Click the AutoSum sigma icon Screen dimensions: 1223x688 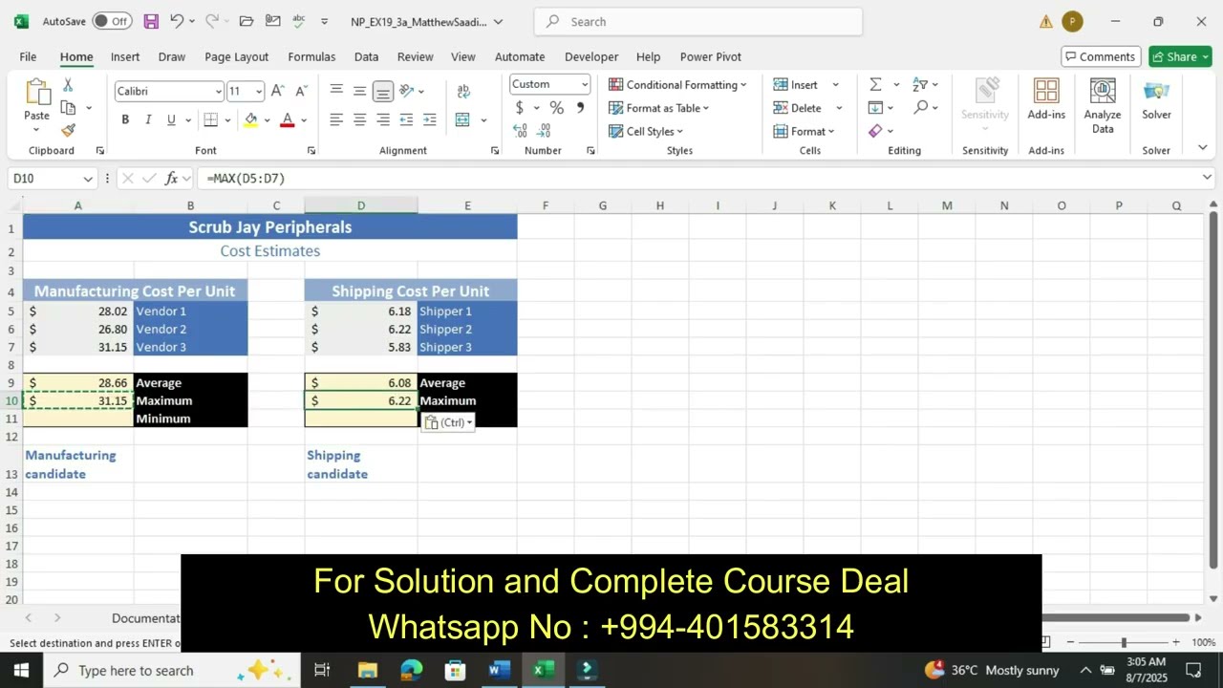[875, 84]
